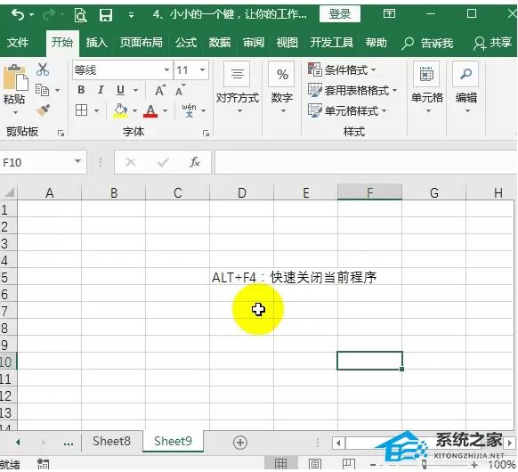Viewport: 518px width, 472px height.
Task: Select the Format Painter brush
Action: click(x=43, y=110)
